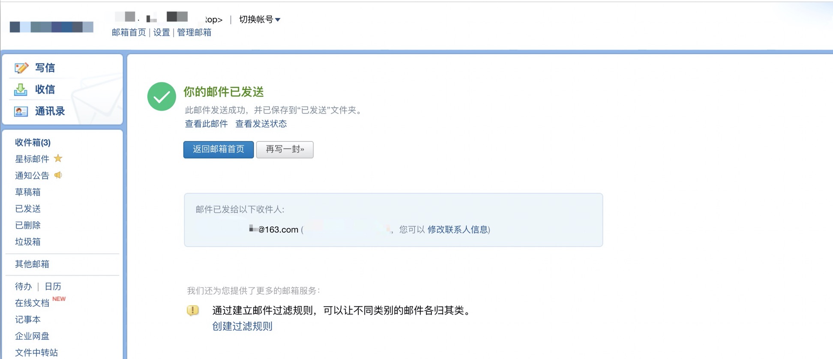
Task: Click the 收信 receive mail icon
Action: [21, 89]
